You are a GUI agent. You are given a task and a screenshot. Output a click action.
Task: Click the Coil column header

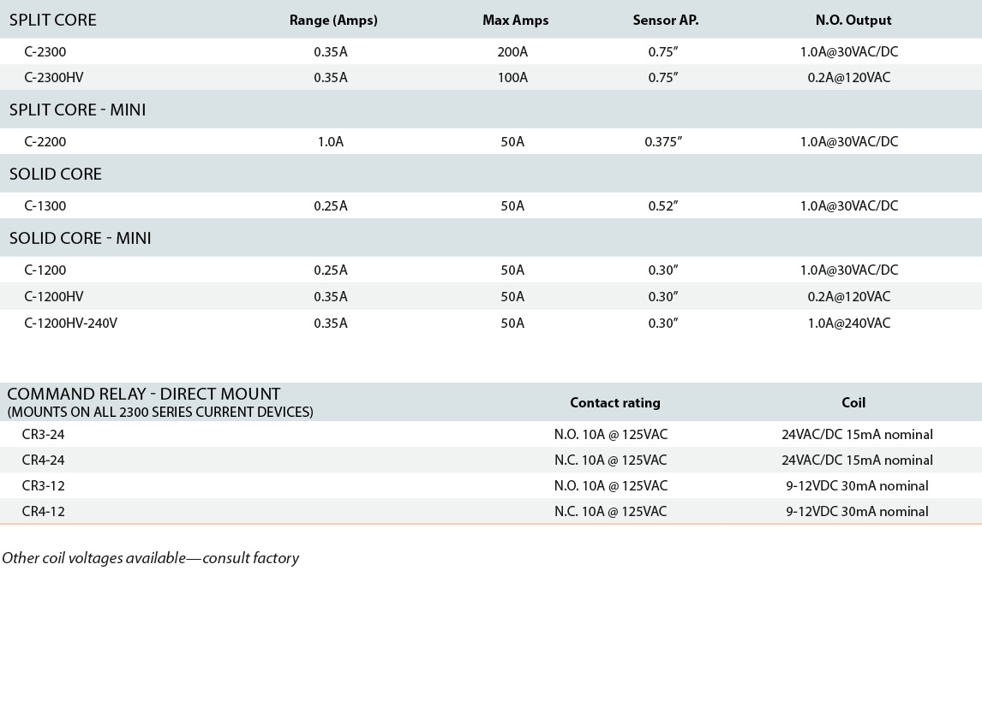(x=853, y=403)
